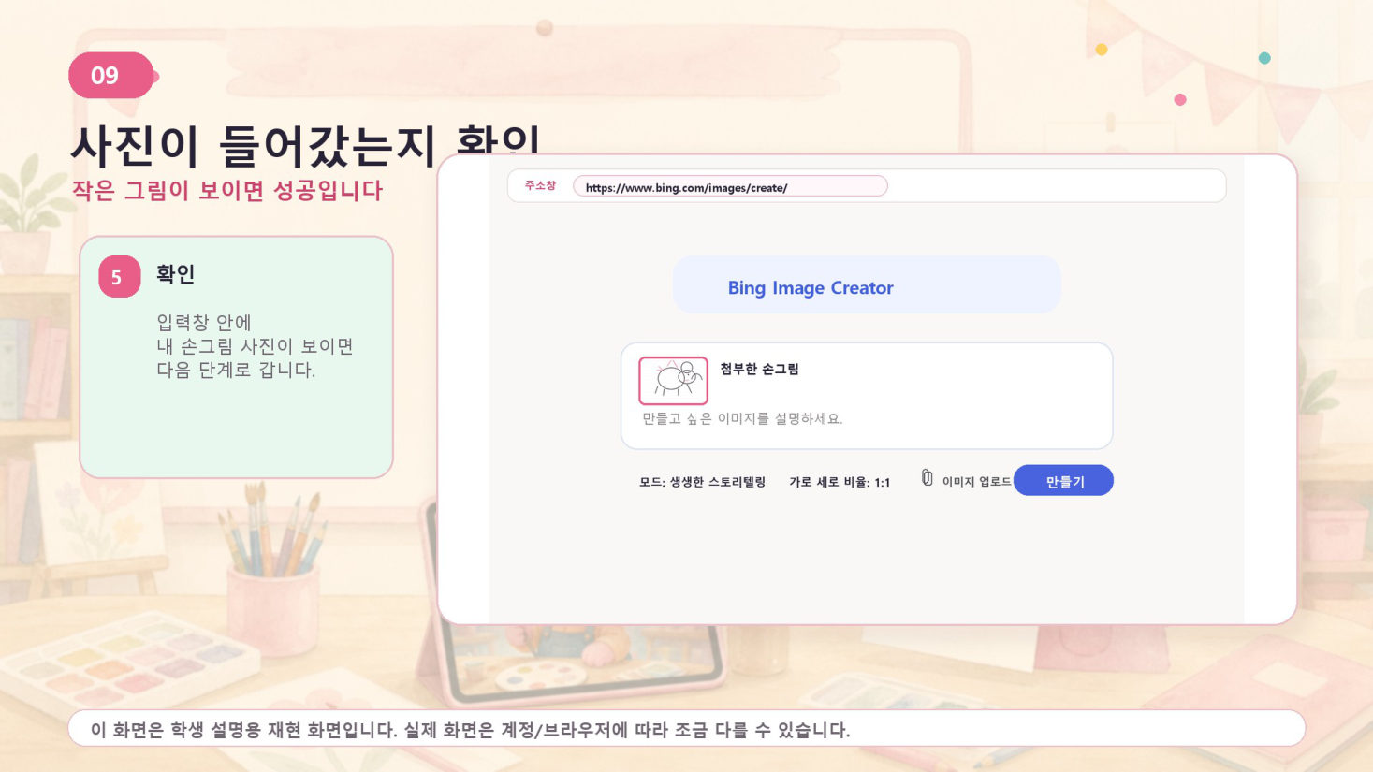Open the 모드: 생생한 스토리텔링 option
Screen dimensions: 1373x772
[702, 482]
